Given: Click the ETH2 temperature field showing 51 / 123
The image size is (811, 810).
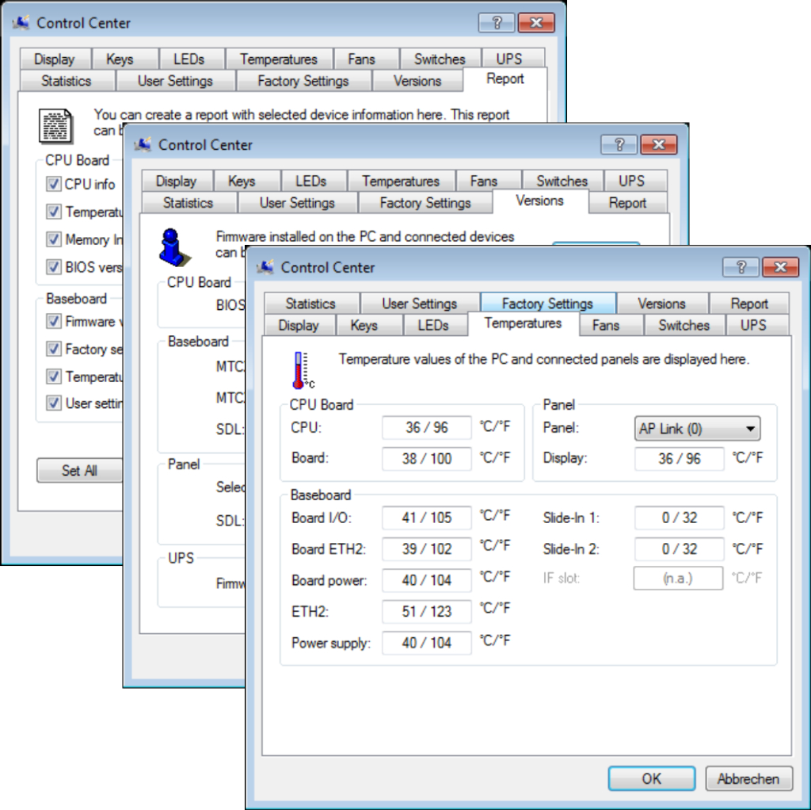Looking at the screenshot, I should point(426,611).
